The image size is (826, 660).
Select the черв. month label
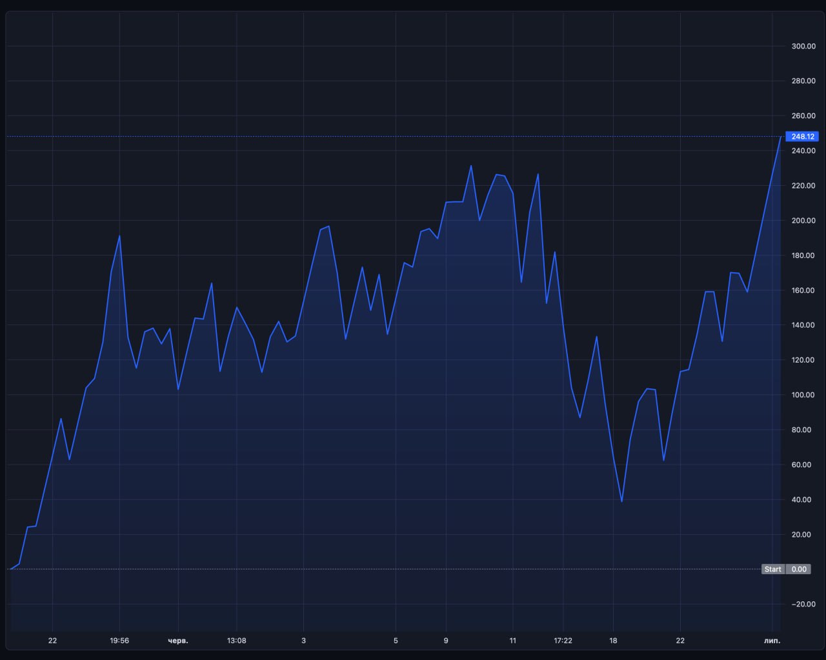pos(178,641)
